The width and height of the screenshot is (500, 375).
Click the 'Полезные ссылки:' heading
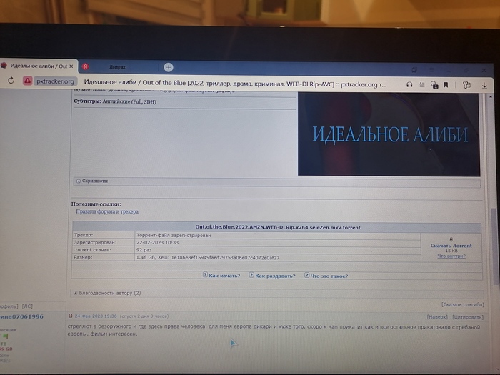(96, 204)
